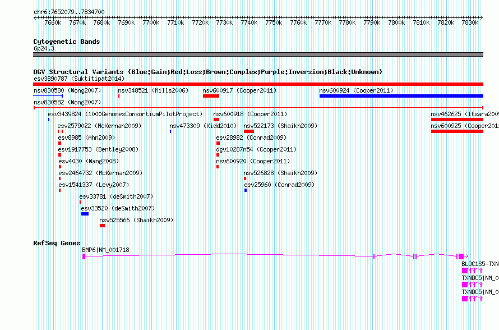Select the esv25960 (Conrad2009) label
The image size is (499, 330).
[279, 185]
